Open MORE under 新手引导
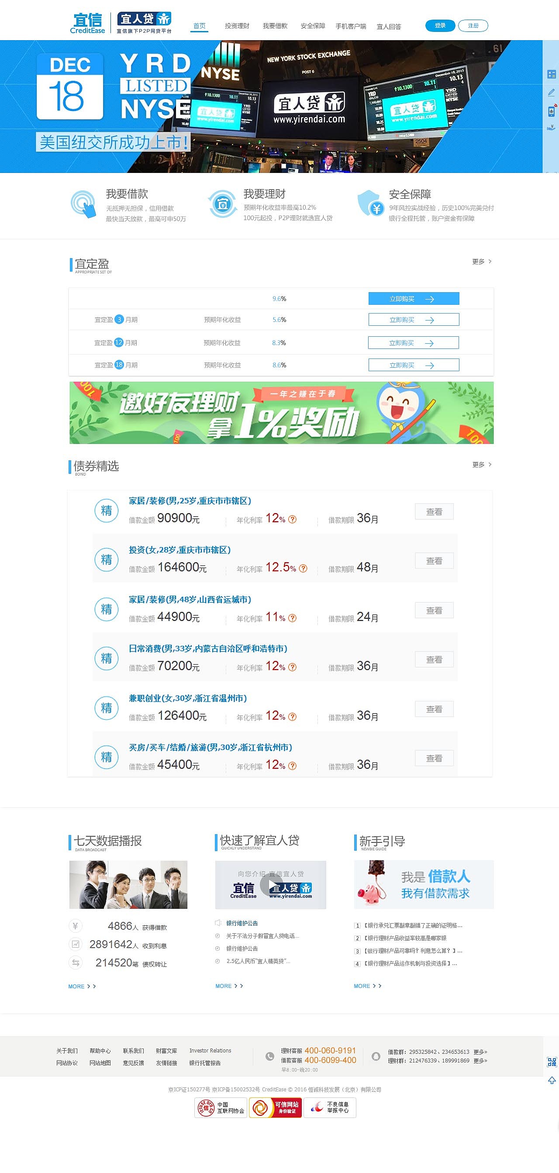This screenshot has height=1173, width=559. 367,986
